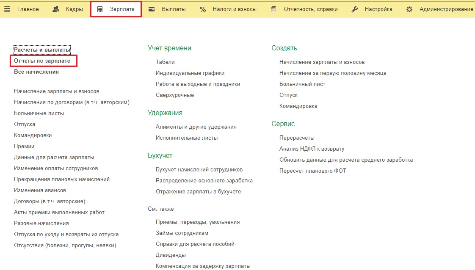The width and height of the screenshot is (475, 270).
Task: Open Справки для расчета пособий
Action: pyautogui.click(x=195, y=244)
